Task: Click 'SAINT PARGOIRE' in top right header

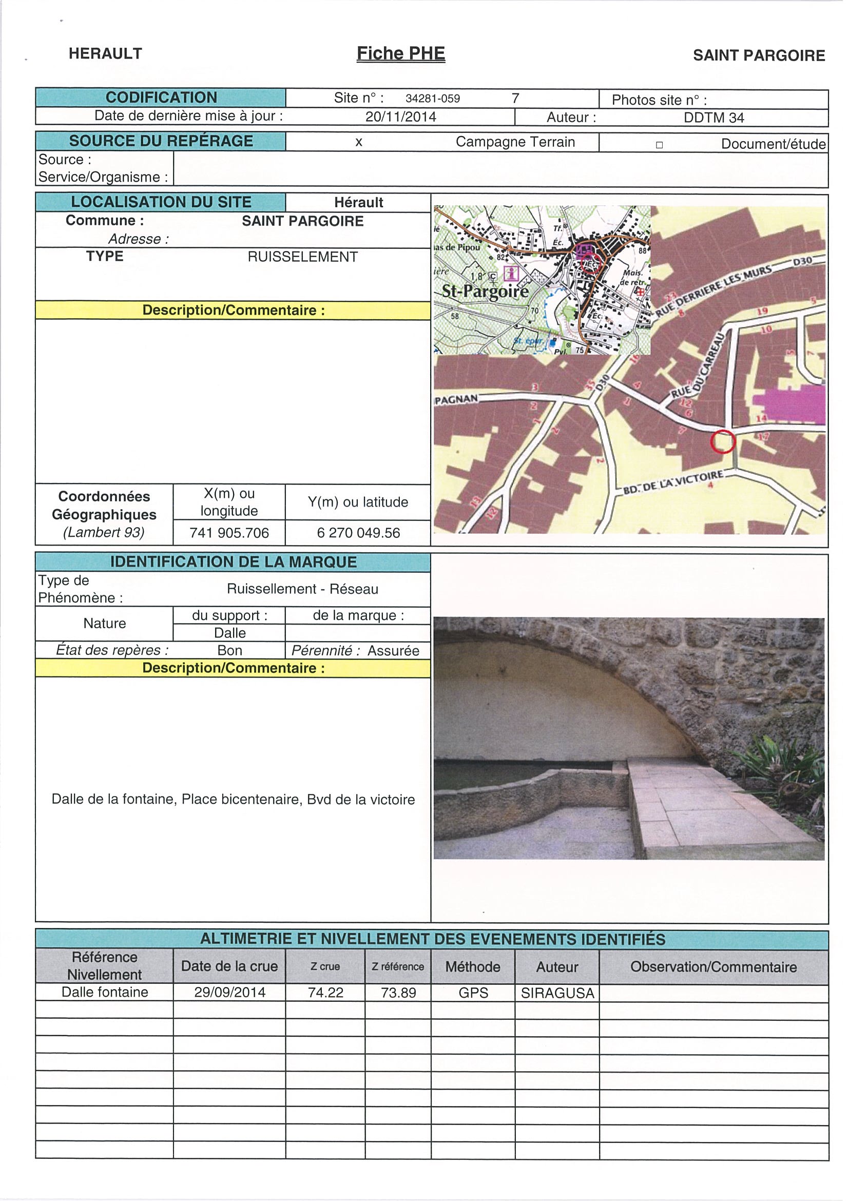Action: pyautogui.click(x=759, y=55)
